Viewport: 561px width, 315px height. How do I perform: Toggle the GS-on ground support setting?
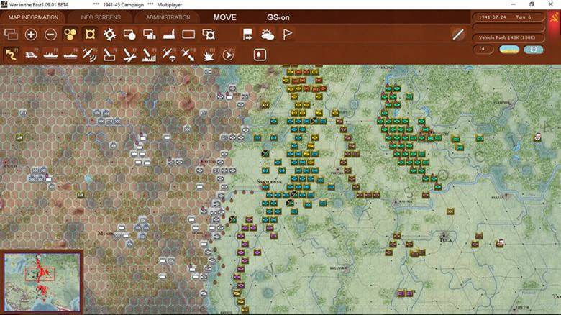278,17
